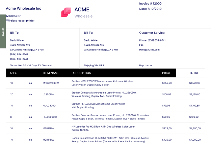Select the MFCL2750DW item name

coord(51,83)
